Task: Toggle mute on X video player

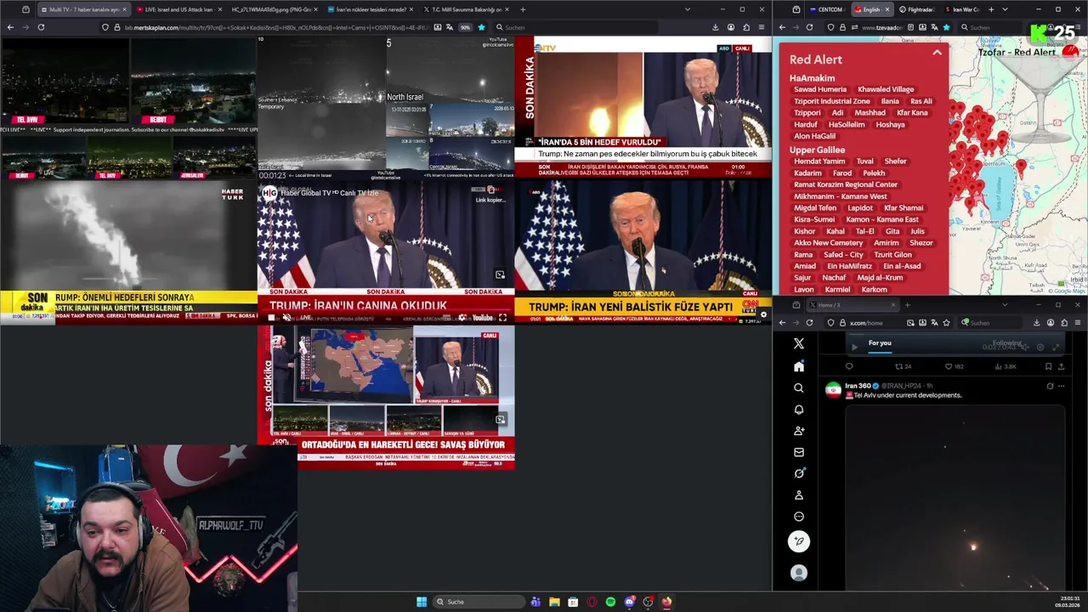Action: click(1027, 347)
